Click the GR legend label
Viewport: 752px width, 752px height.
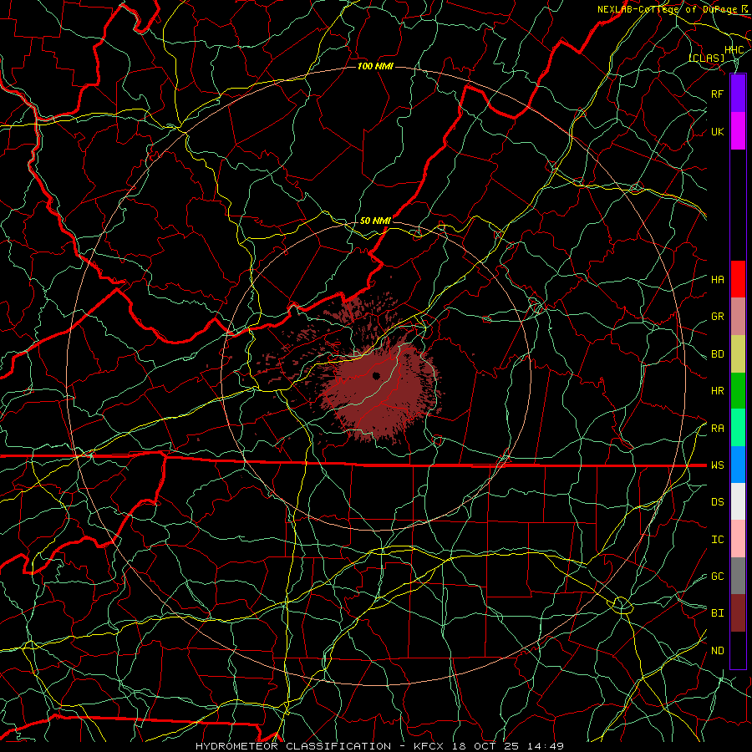[x=718, y=317]
